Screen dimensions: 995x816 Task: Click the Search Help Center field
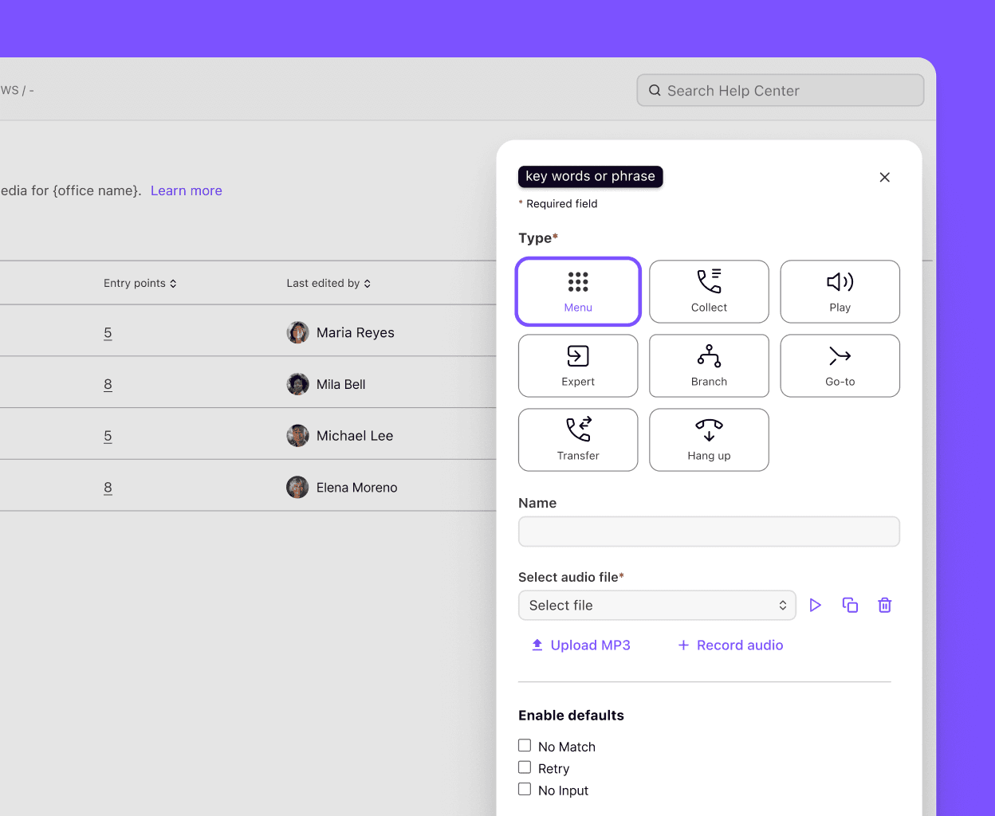pos(779,90)
